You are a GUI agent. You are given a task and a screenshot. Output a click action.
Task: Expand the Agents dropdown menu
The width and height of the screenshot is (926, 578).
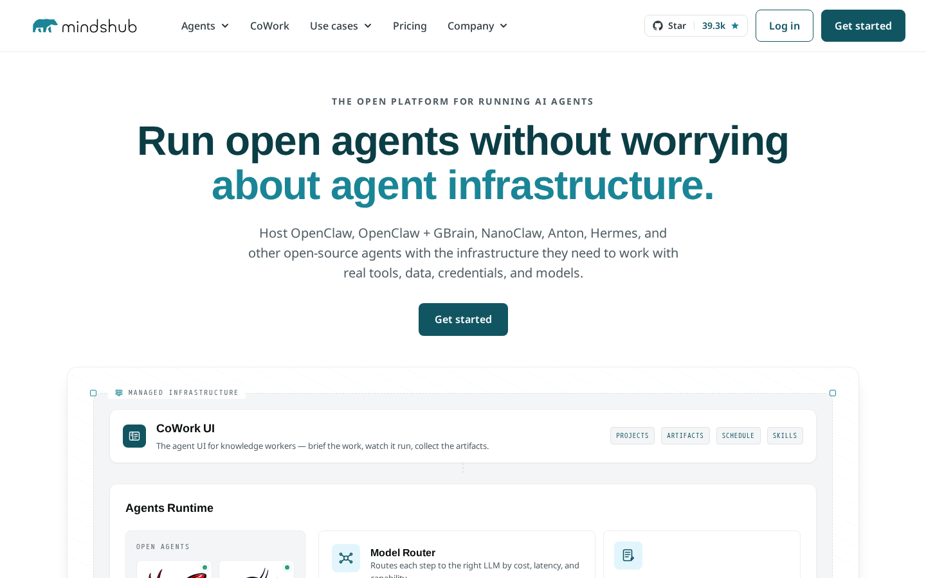tap(205, 26)
